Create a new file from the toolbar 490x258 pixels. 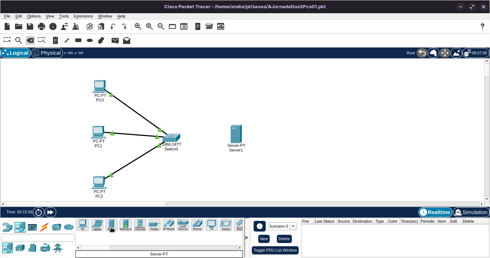7,26
